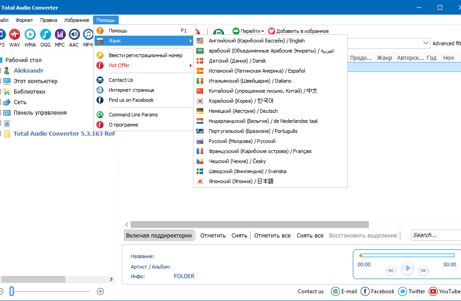Click the Отметить все button
Screen dimensions: 461x301
tap(272, 235)
